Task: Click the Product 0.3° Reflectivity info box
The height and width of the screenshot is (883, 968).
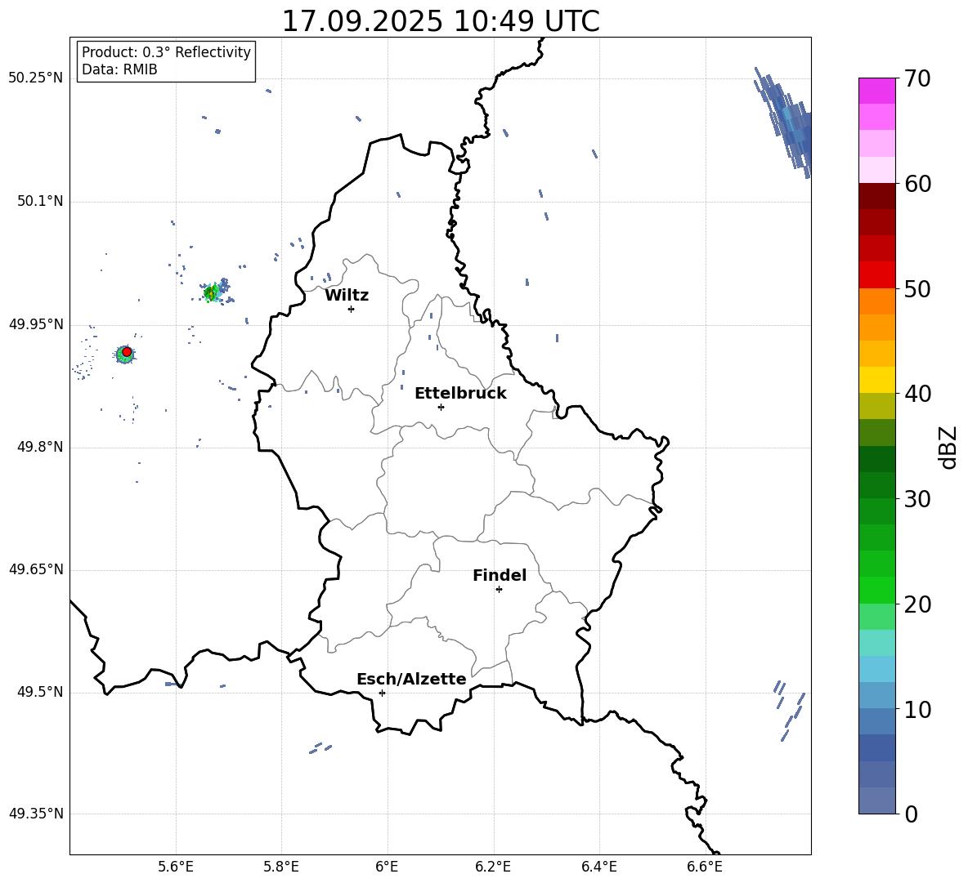Action: pos(166,61)
